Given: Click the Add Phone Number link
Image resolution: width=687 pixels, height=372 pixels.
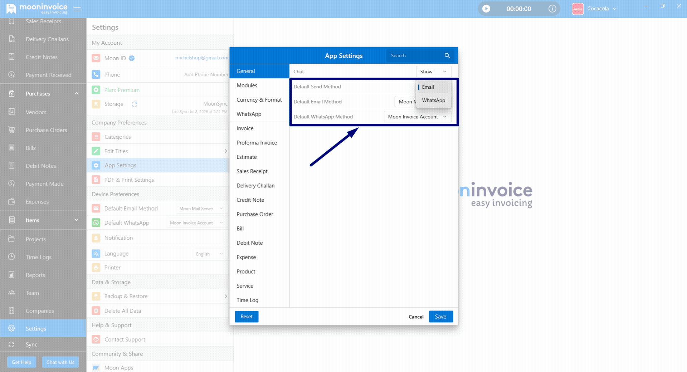Looking at the screenshot, I should (x=206, y=74).
